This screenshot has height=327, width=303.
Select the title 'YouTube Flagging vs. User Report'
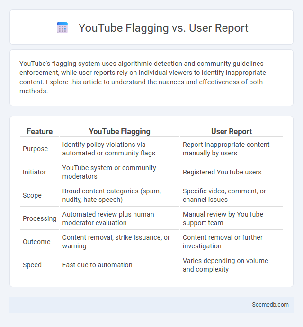[x=163, y=28]
